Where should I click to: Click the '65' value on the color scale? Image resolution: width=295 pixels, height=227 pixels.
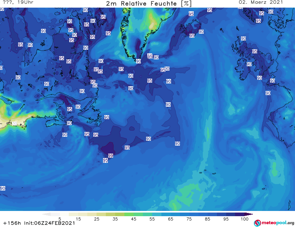[171, 219]
